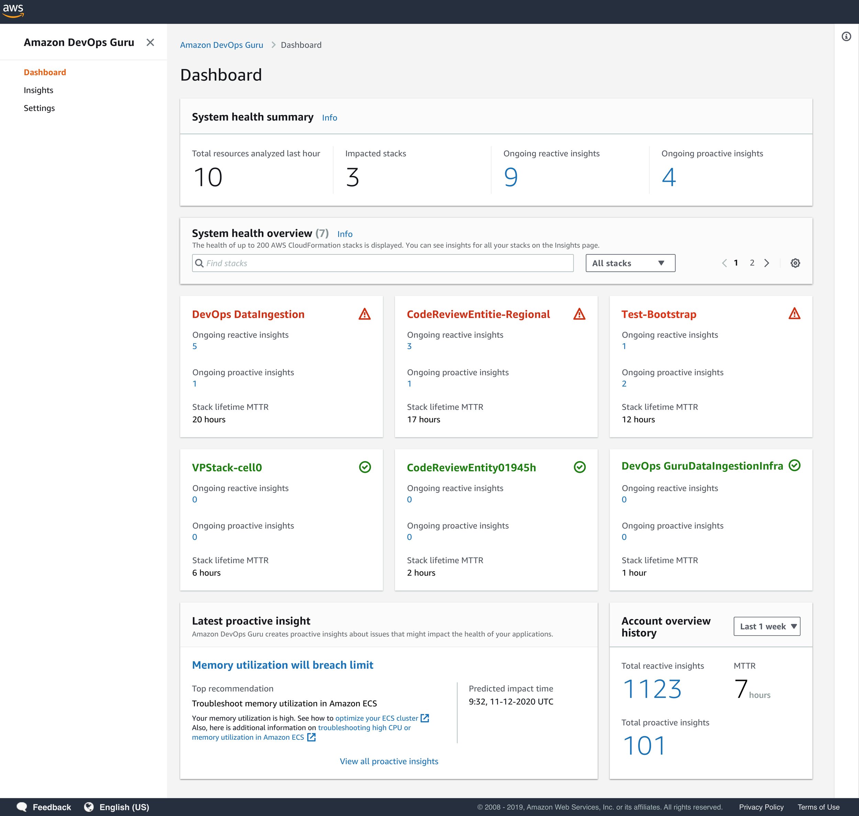Viewport: 859px width, 816px height.
Task: Click total resources analyzed value 10
Action: point(208,178)
